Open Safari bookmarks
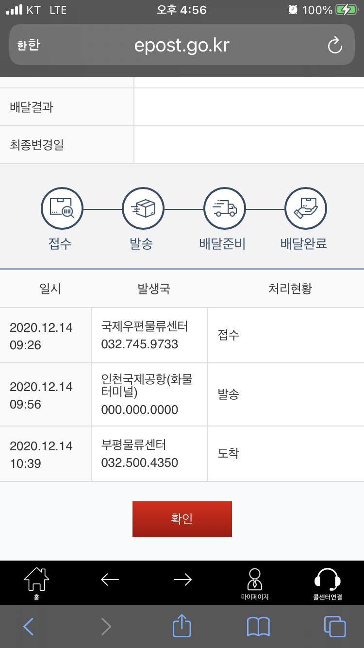 coord(258,627)
